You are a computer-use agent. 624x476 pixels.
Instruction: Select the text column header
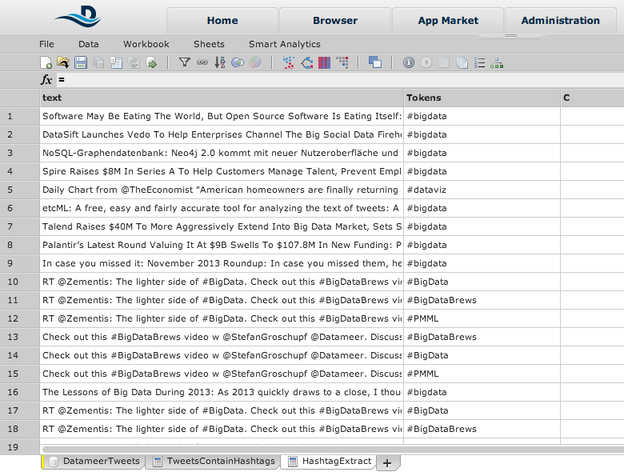pos(222,98)
